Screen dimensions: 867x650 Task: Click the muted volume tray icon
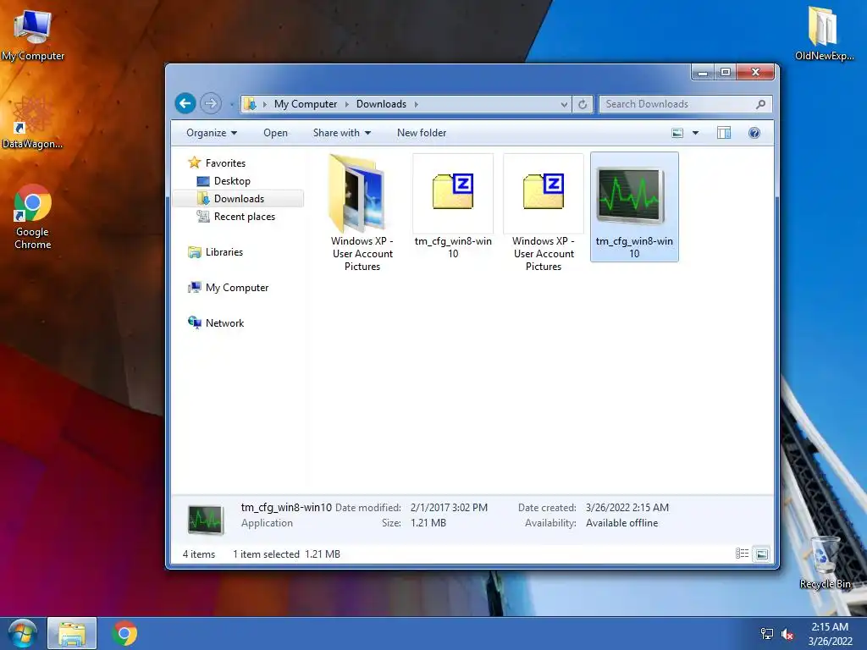point(787,634)
